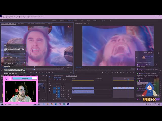This screenshot has width=162, height=121.
Task: Click the Extract button in the Program monitor
Action: coord(131,72)
